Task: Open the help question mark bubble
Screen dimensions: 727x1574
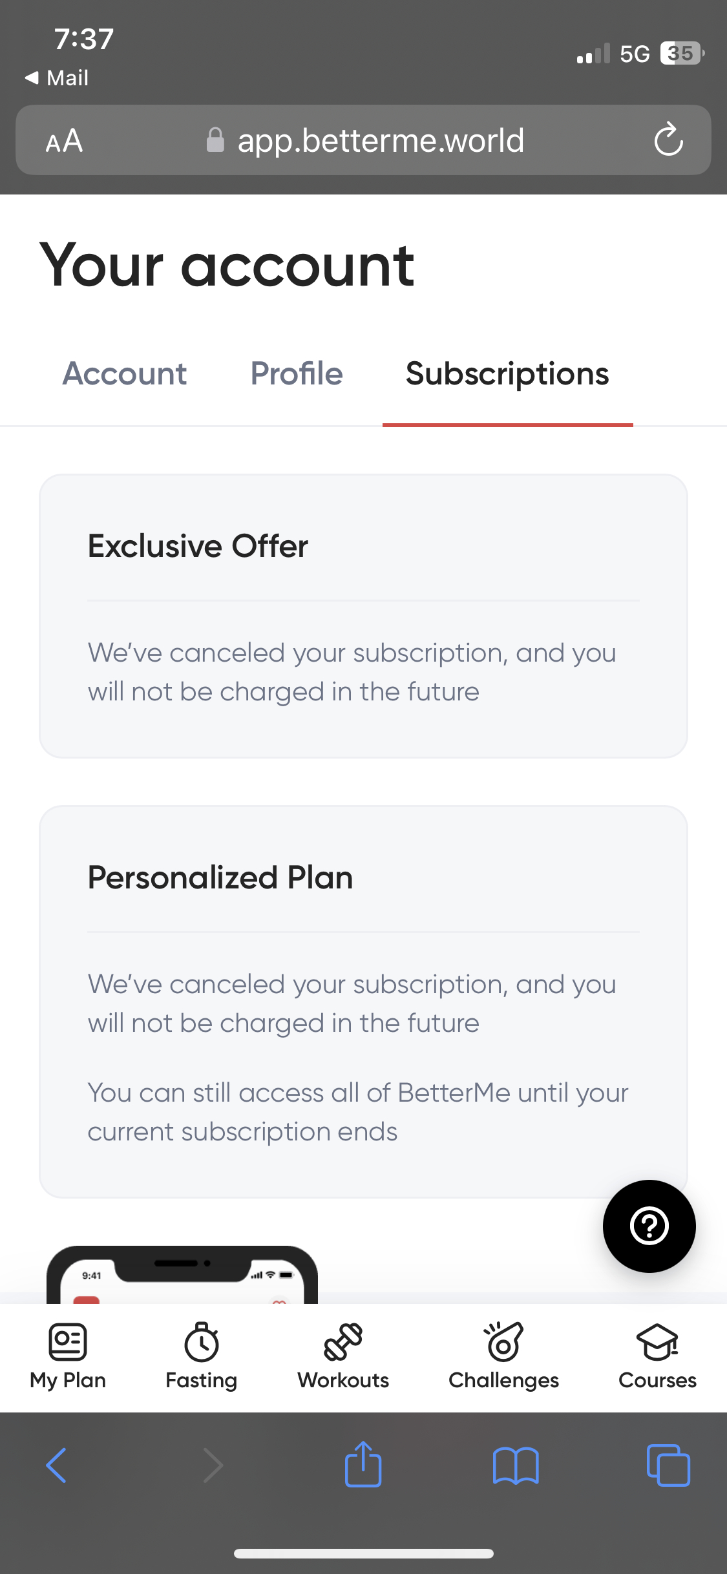Action: pyautogui.click(x=649, y=1226)
